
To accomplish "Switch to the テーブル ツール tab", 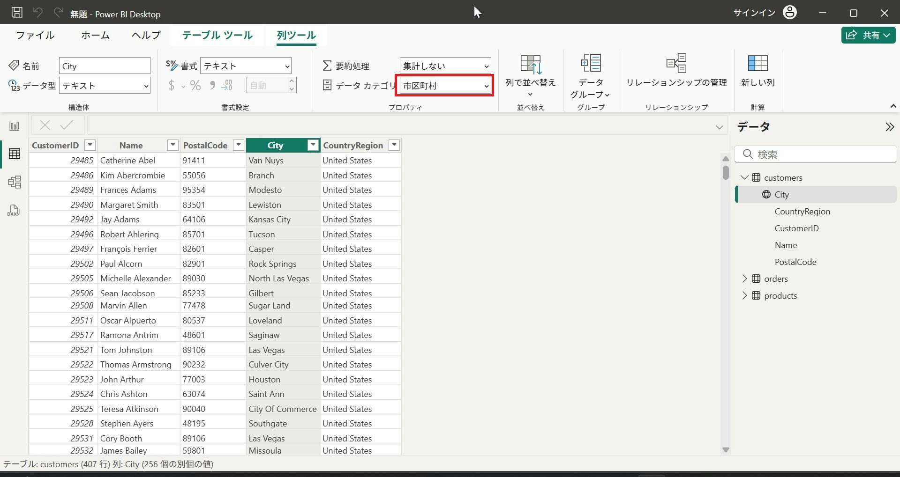I will [x=217, y=35].
